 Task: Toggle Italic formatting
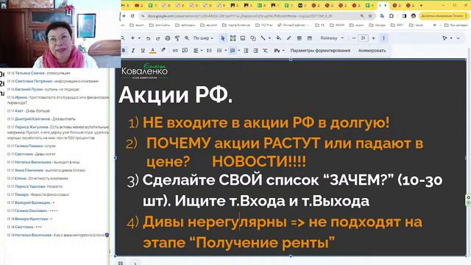(x=132, y=51)
